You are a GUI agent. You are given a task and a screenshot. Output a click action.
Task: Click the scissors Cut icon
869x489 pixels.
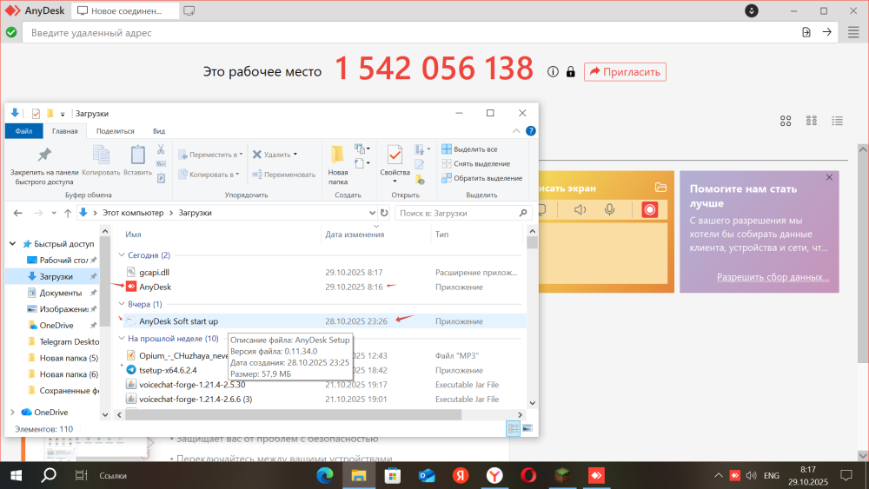161,149
